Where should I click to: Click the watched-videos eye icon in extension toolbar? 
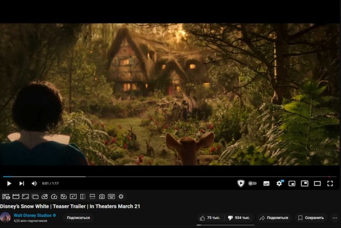[6, 197]
